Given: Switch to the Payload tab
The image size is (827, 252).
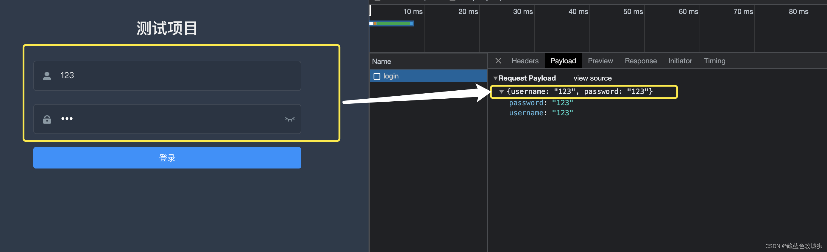Looking at the screenshot, I should coord(563,61).
